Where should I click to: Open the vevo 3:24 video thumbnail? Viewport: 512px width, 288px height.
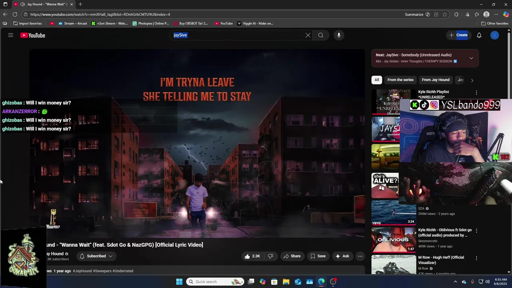tap(394, 212)
